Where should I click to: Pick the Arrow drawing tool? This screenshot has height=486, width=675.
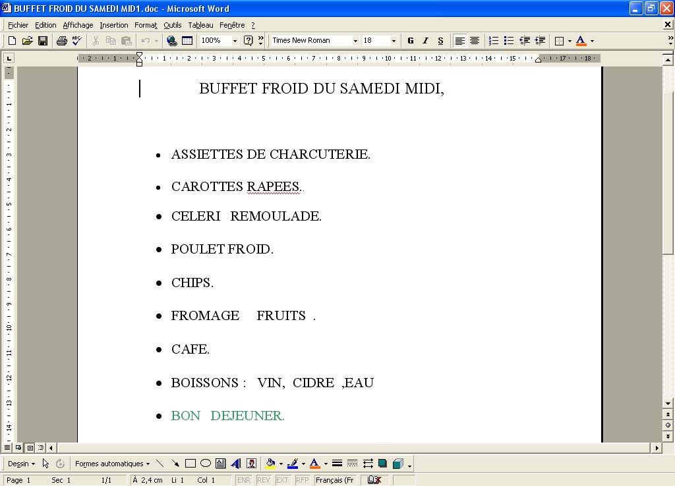click(175, 464)
